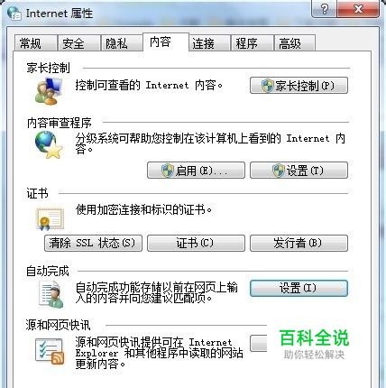
Task: Open AutoComplete 设置(I) button
Action: [299, 288]
